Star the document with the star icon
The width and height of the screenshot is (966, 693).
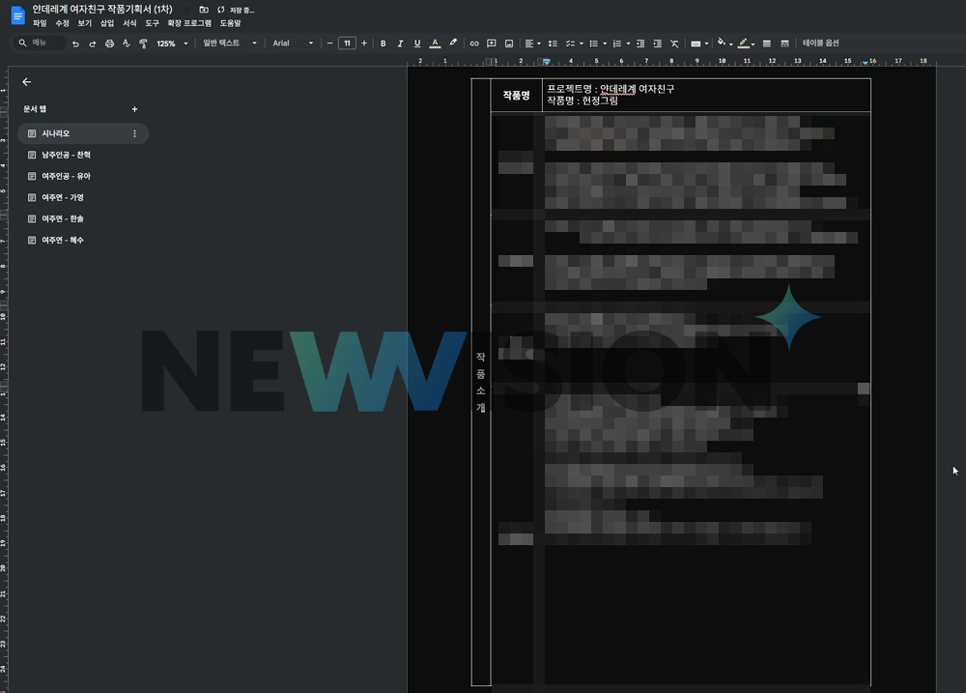tap(187, 10)
